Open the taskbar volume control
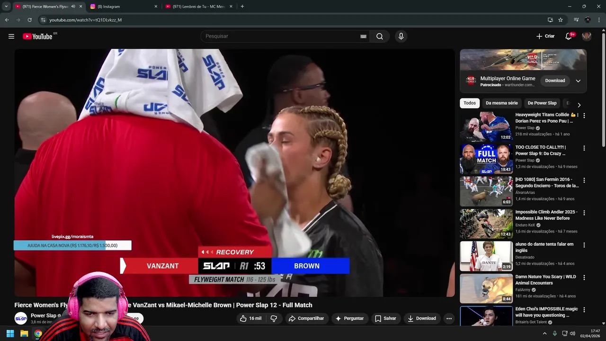Viewport: 606px width, 341px height. (572, 333)
